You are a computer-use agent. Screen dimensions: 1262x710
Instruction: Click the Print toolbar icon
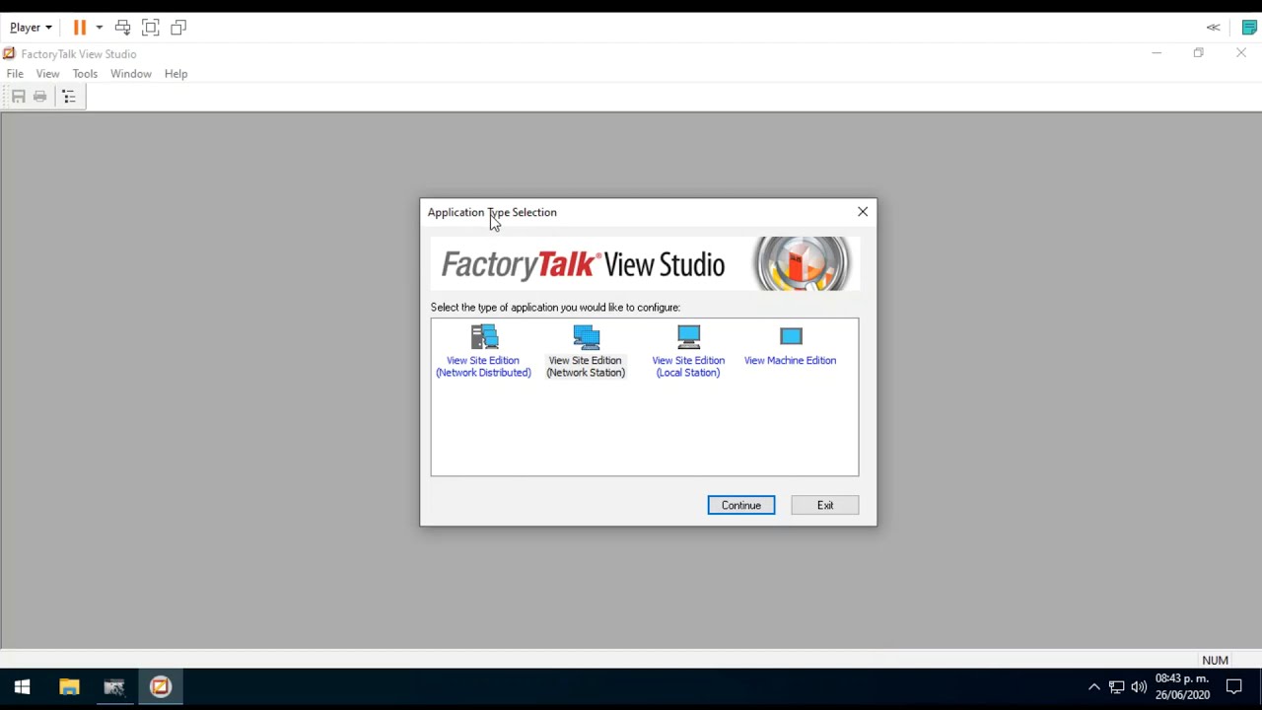[x=39, y=97]
